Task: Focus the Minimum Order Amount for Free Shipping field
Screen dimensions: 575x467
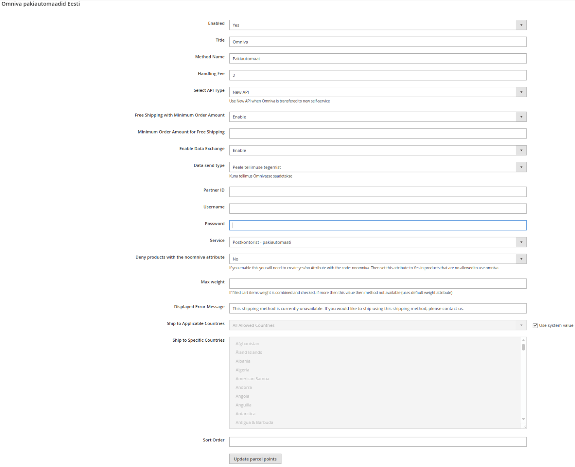Action: (377, 133)
